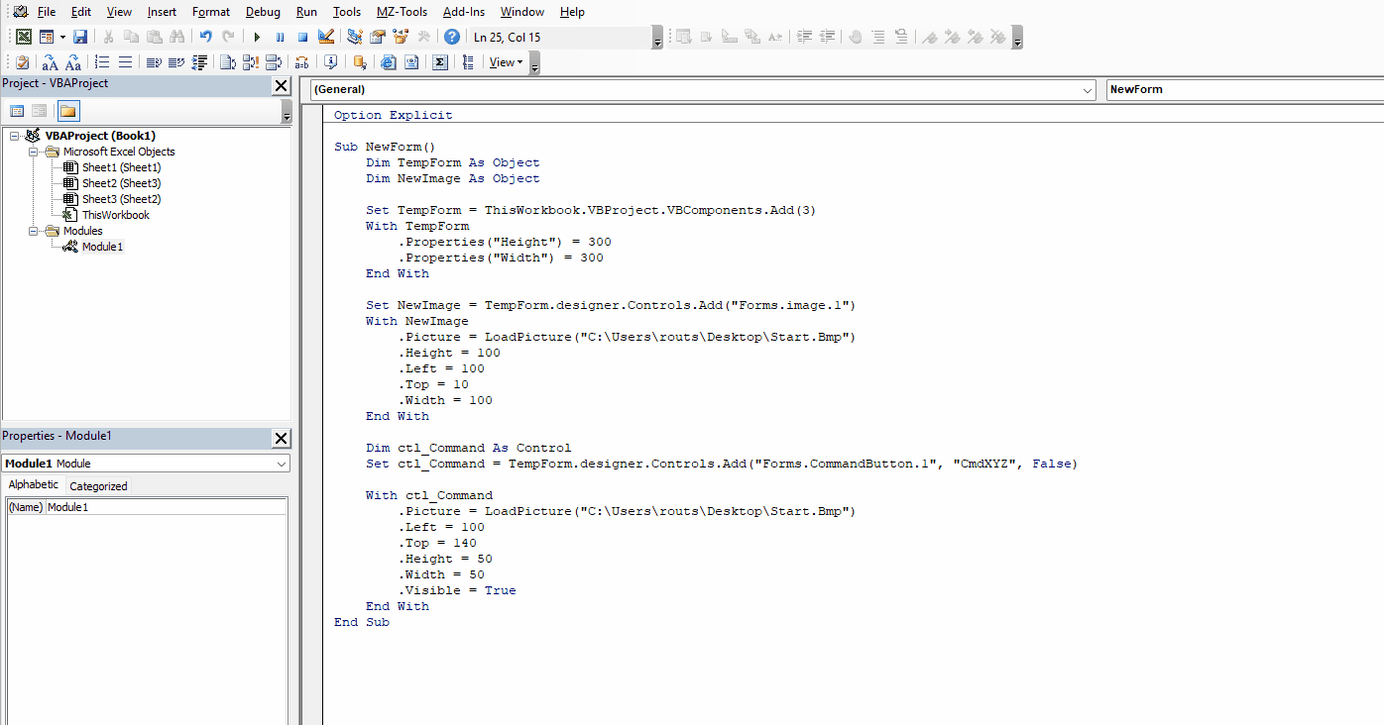Screen dimensions: 1384x725
Task: Toggle Folders in the Project Explorer toolbar
Action: [67, 110]
